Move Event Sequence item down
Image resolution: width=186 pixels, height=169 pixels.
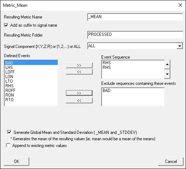pyautogui.click(x=167, y=74)
